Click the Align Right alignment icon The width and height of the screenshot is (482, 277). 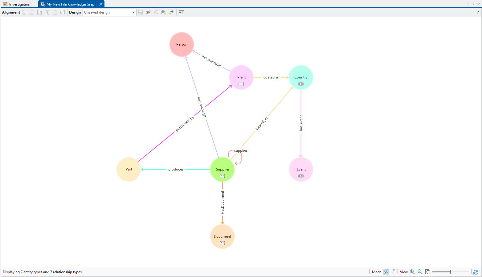[x=32, y=12]
